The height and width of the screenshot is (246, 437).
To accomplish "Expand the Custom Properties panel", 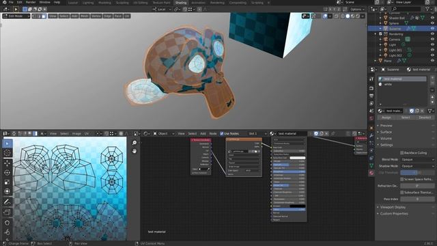I will [x=394, y=214].
